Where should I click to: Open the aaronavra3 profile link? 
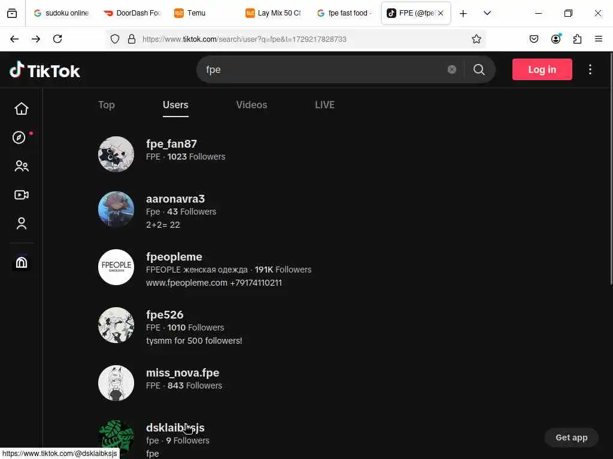pyautogui.click(x=175, y=199)
